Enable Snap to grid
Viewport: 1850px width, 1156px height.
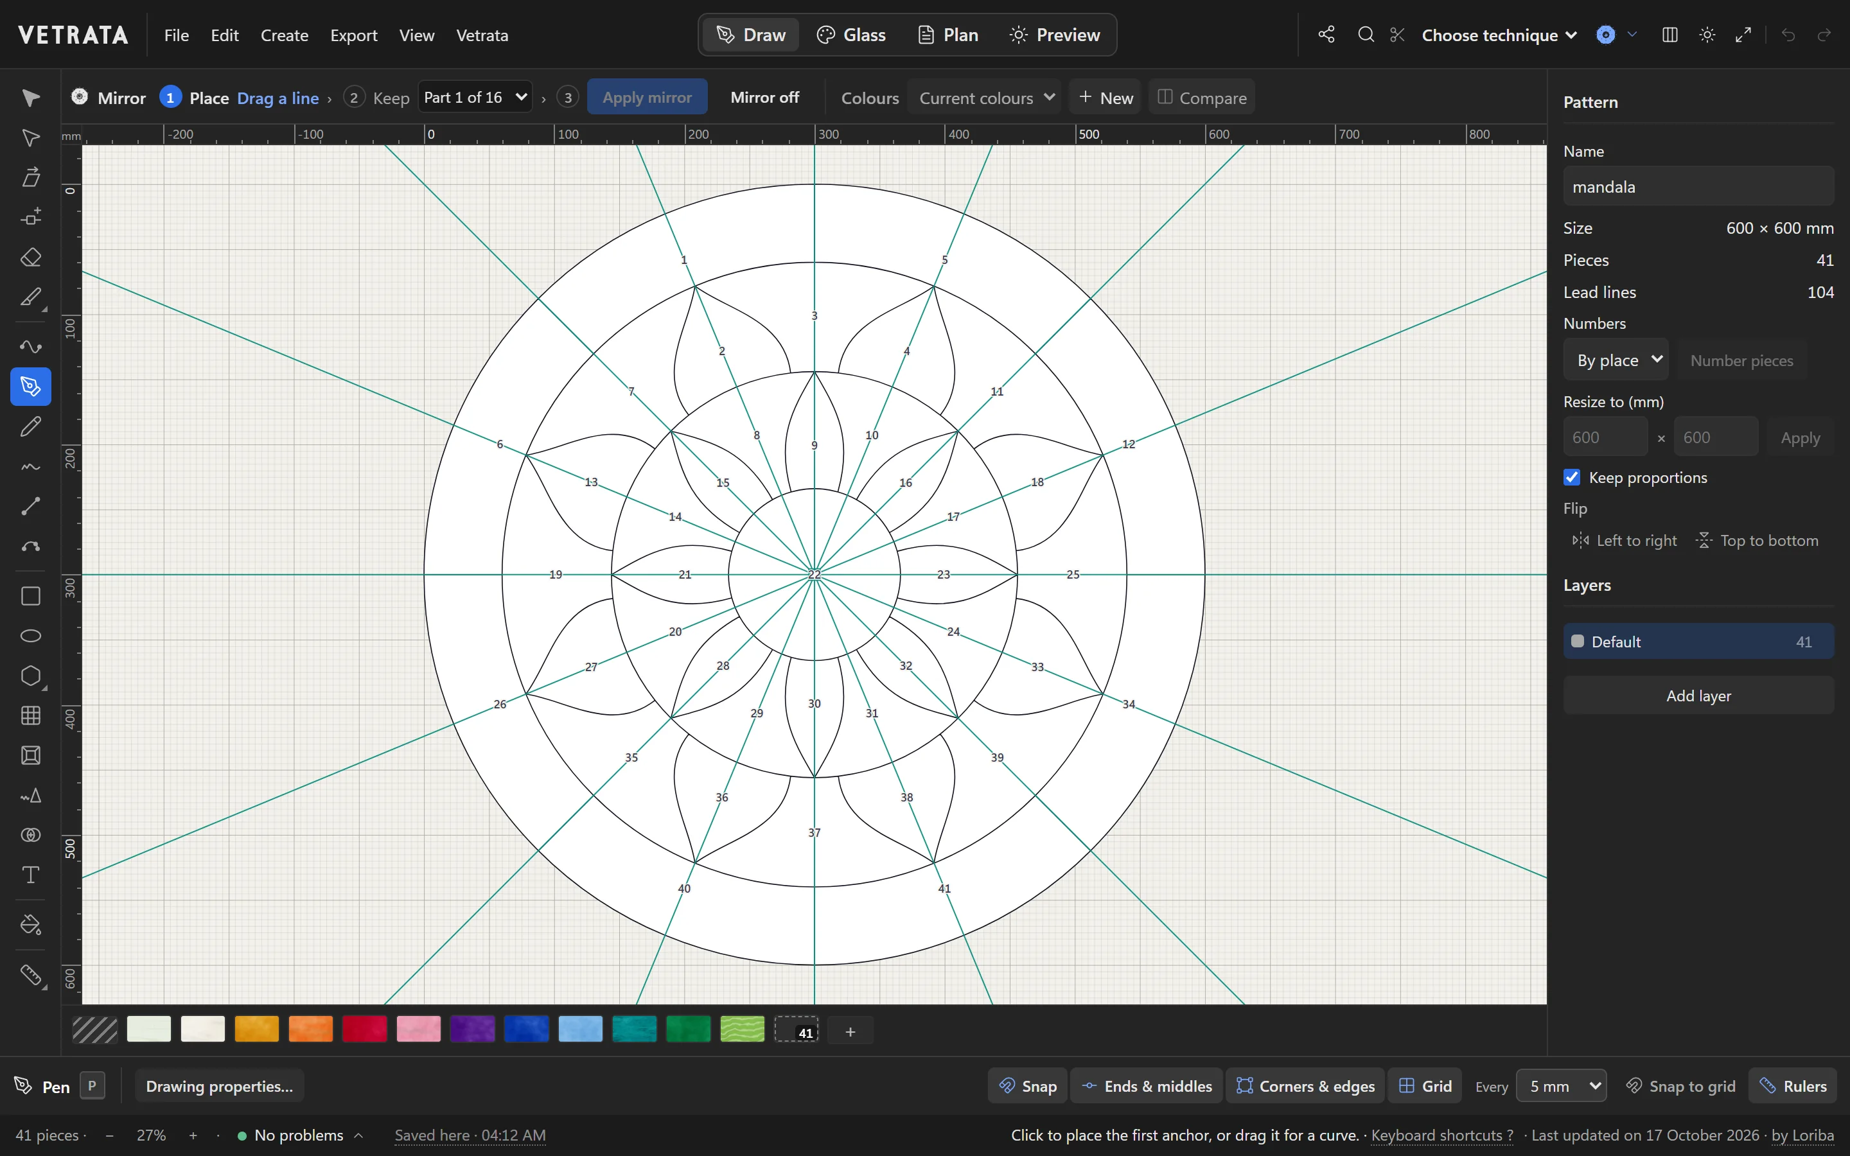coord(1680,1085)
